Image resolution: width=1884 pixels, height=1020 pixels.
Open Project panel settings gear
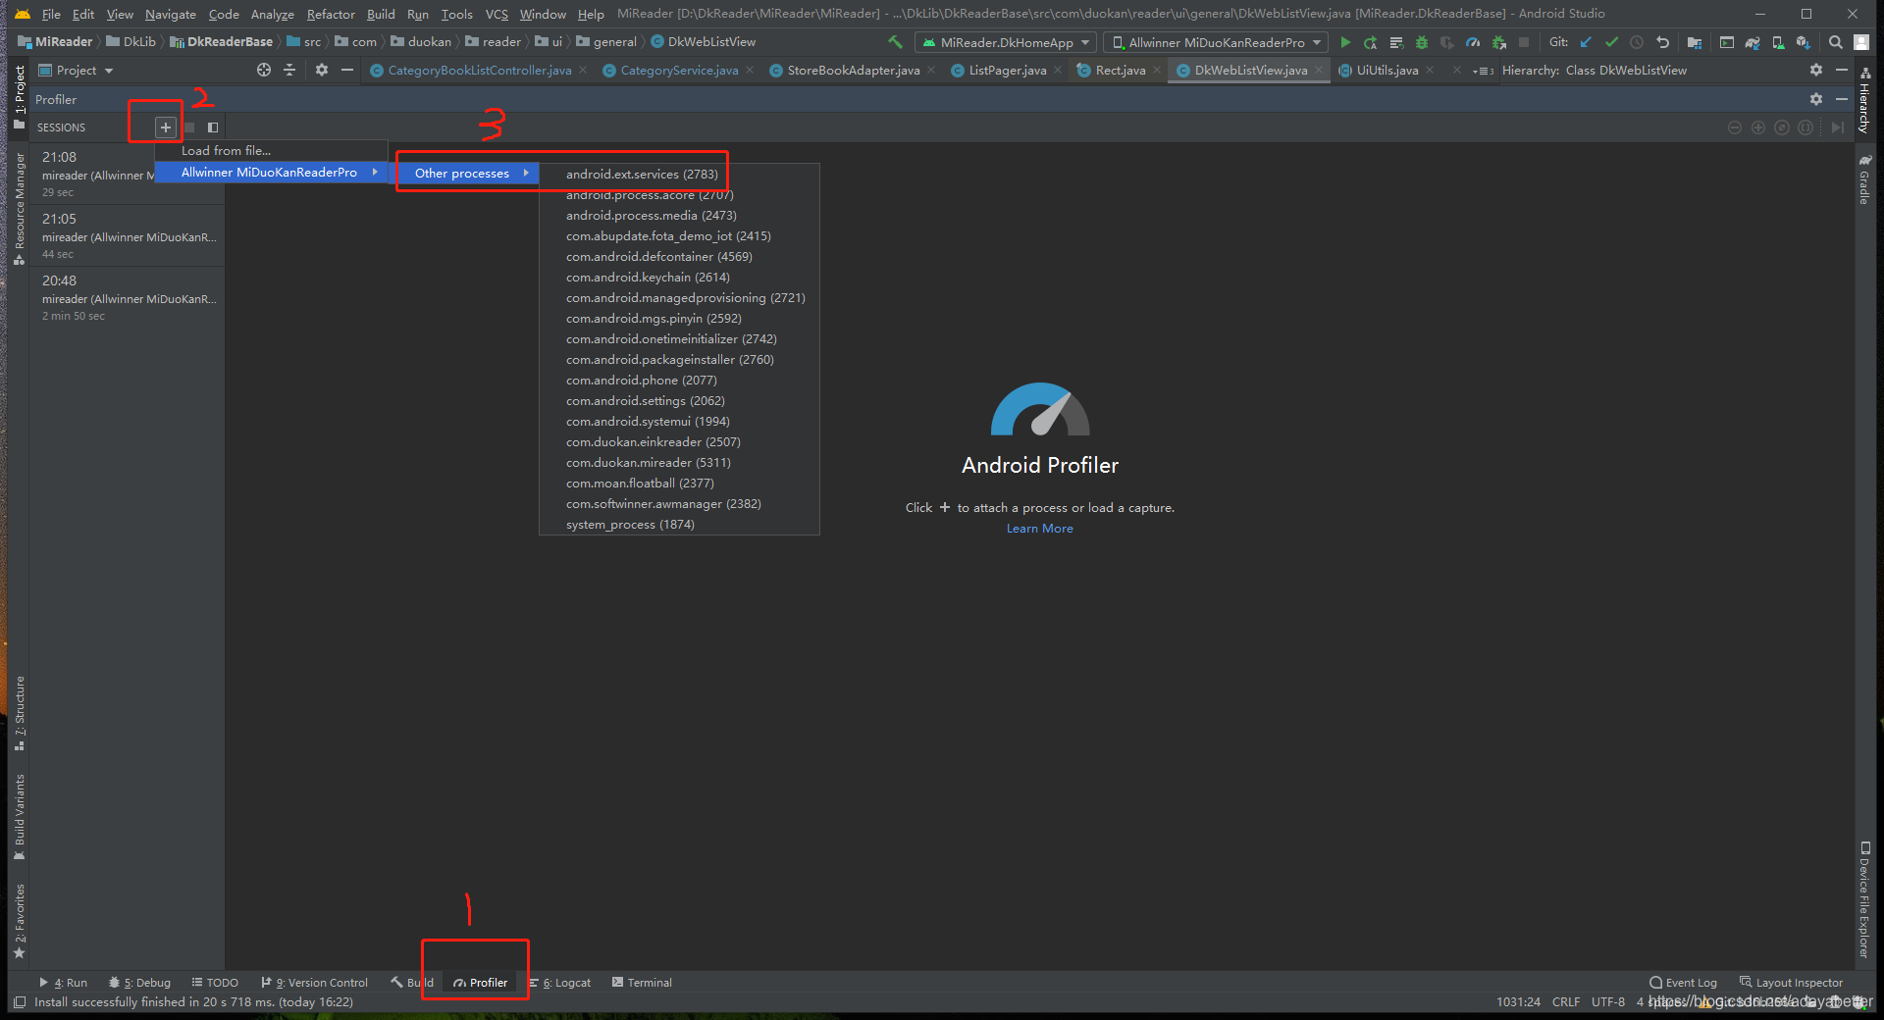pyautogui.click(x=321, y=70)
